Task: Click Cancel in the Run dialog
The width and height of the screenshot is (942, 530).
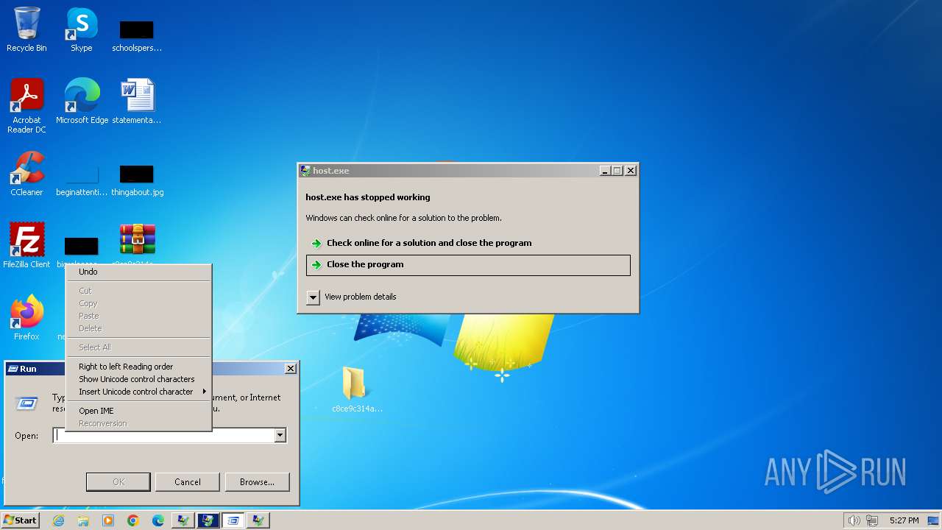Action: 188,482
